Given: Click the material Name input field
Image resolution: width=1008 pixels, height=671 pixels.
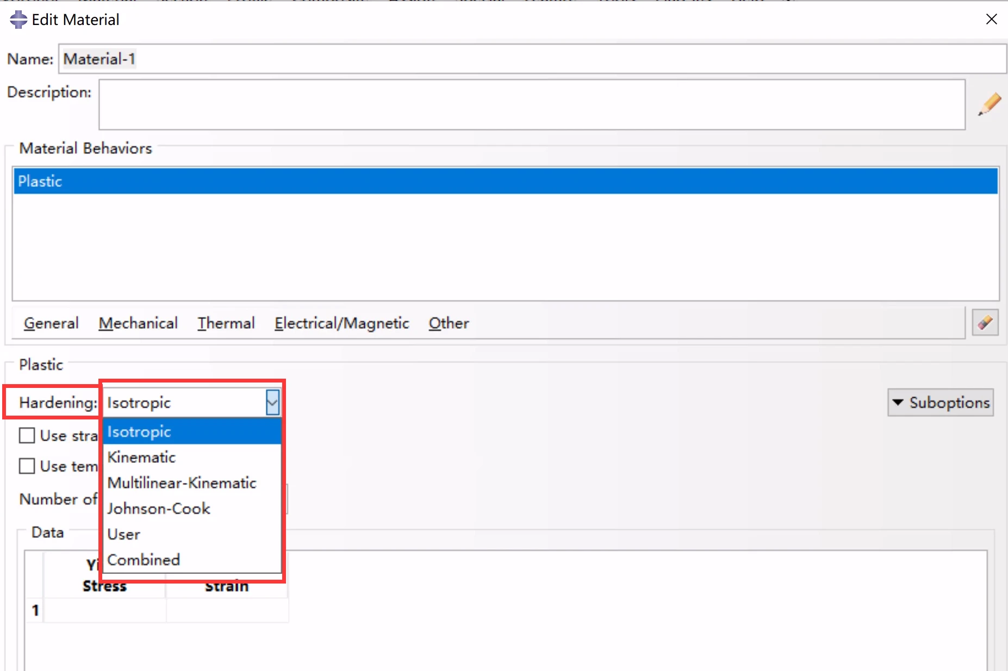Looking at the screenshot, I should click(532, 59).
